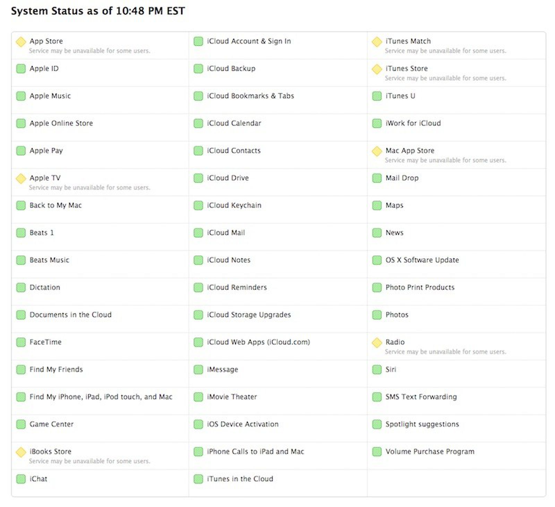Click the iCloud Drive label

coord(227,178)
